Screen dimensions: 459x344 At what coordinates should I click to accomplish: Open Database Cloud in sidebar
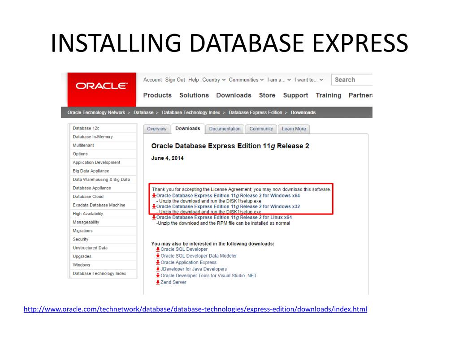(x=103, y=197)
